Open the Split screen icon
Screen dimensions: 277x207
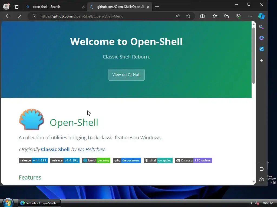tap(202, 16)
